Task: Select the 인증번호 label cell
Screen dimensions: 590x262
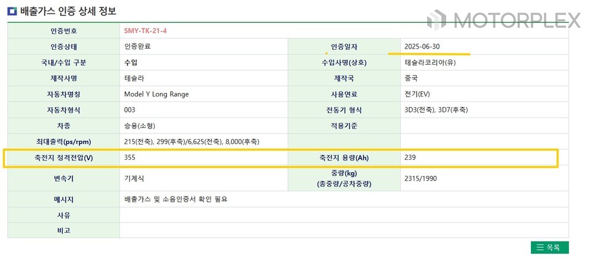Action: pyautogui.click(x=63, y=31)
